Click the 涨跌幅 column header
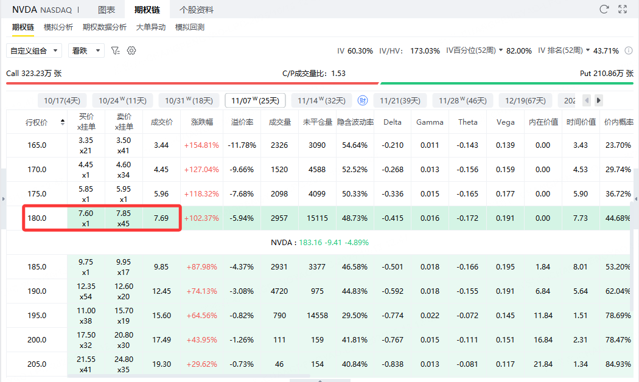Screen dimensions: 639x382 pyautogui.click(x=201, y=122)
